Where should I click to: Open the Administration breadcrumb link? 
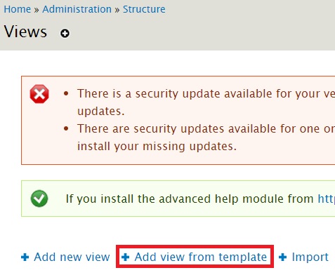(x=77, y=9)
